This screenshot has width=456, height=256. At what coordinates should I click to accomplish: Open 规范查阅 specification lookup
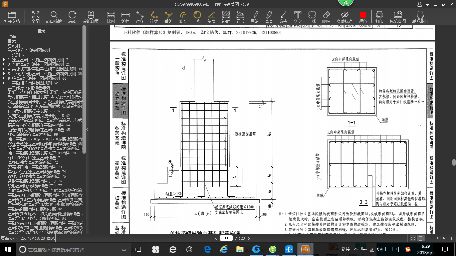pos(398,17)
